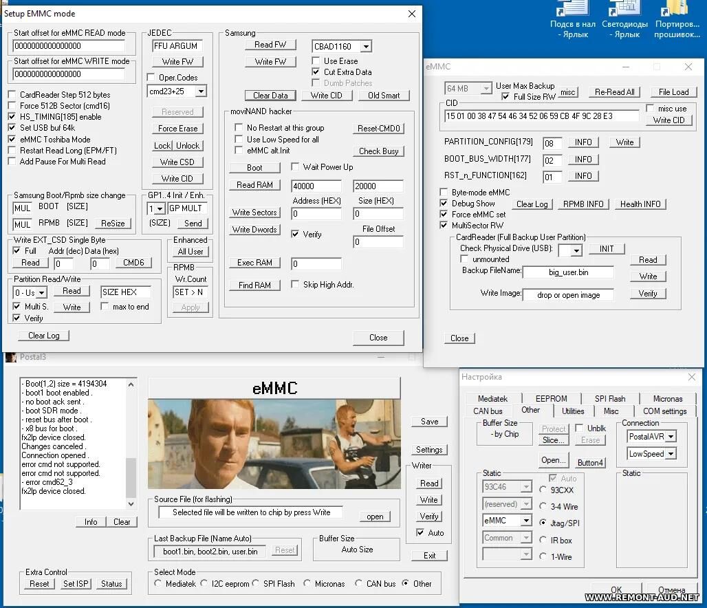Click the Set ISP button
707x608 pixels.
(x=75, y=584)
